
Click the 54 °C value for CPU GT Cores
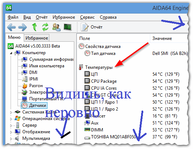[x=166, y=95]
